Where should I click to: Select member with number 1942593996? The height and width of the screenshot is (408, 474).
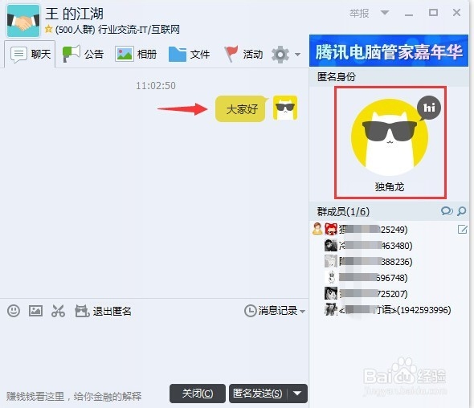pyautogui.click(x=389, y=309)
